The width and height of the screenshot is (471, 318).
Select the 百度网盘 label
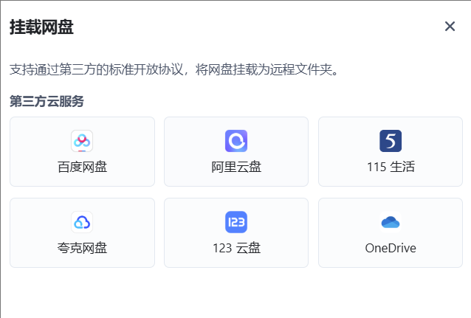[82, 167]
